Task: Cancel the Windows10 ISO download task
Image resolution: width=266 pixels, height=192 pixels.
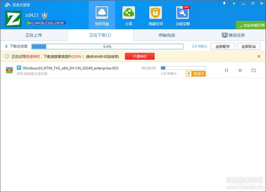Action: point(240,70)
